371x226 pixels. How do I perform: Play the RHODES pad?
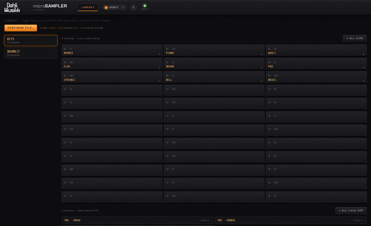tap(112, 51)
